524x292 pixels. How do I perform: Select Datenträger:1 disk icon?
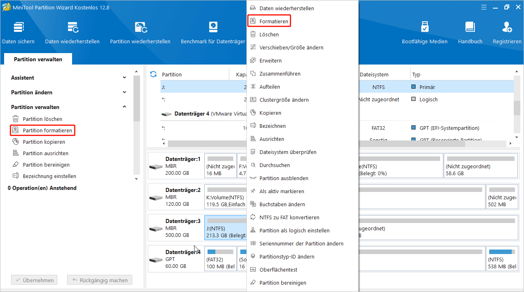pos(156,167)
